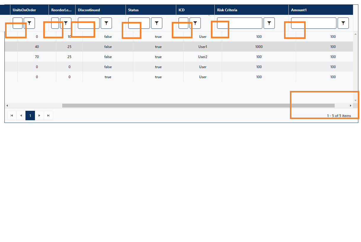
Task: Open the UnitsOnOrder filter funnel icon
Action: point(29,23)
